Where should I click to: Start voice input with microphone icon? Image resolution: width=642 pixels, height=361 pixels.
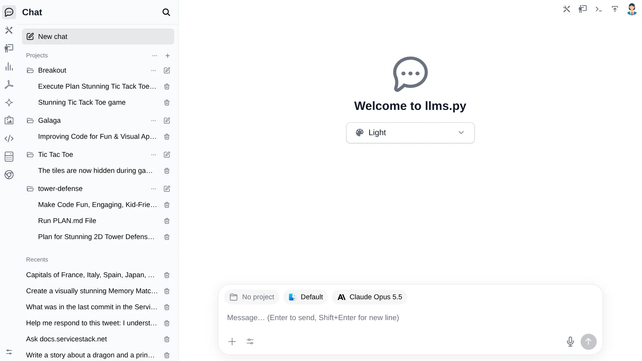click(570, 342)
